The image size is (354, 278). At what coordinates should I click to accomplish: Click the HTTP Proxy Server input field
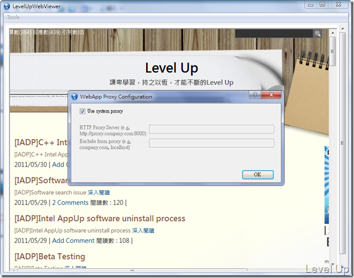211,129
